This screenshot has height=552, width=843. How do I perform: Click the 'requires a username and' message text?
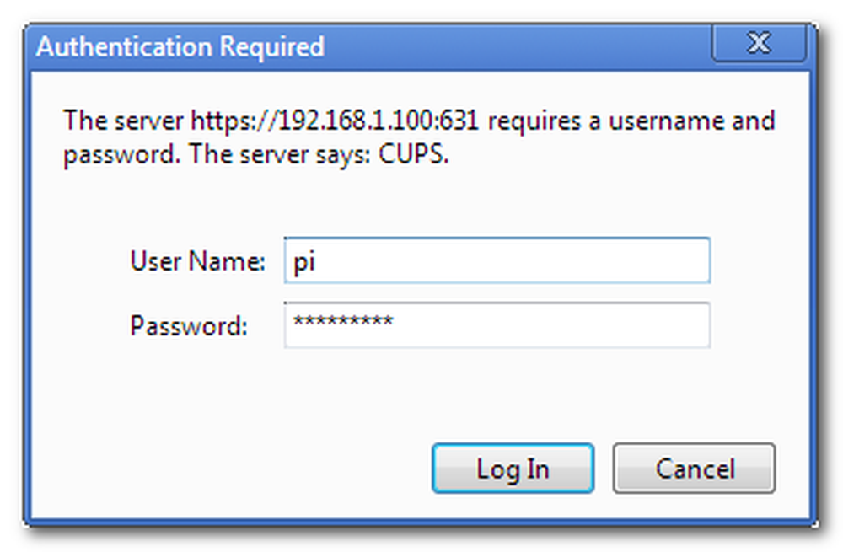(x=631, y=121)
